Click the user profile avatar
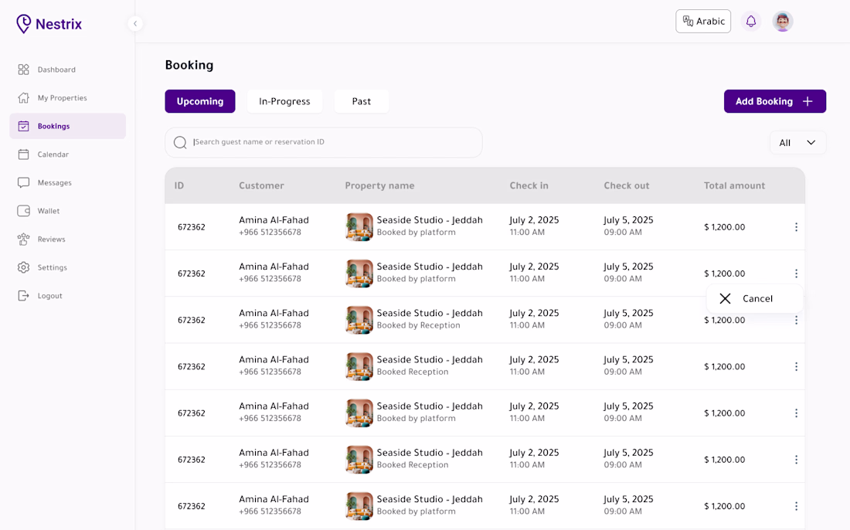The image size is (850, 530). [x=782, y=21]
